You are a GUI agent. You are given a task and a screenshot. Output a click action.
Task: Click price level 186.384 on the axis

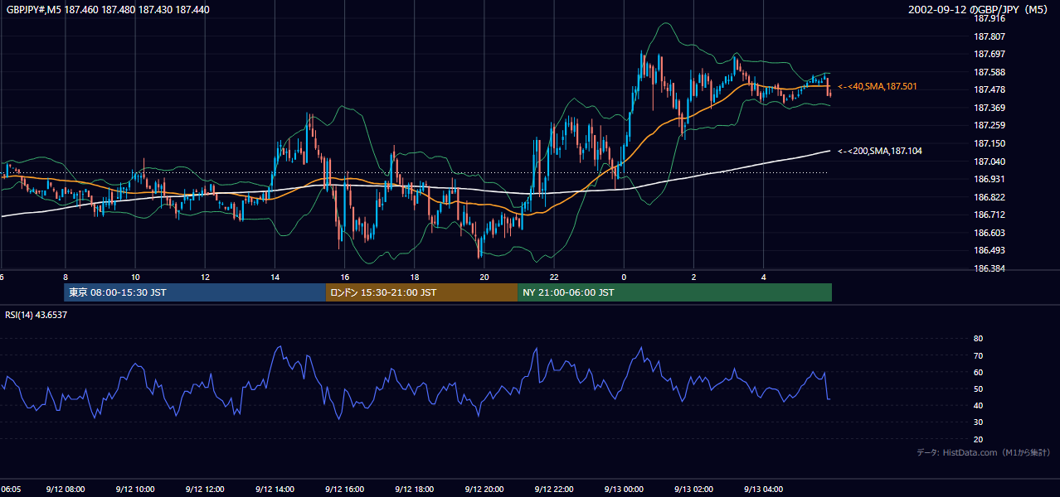click(x=989, y=268)
